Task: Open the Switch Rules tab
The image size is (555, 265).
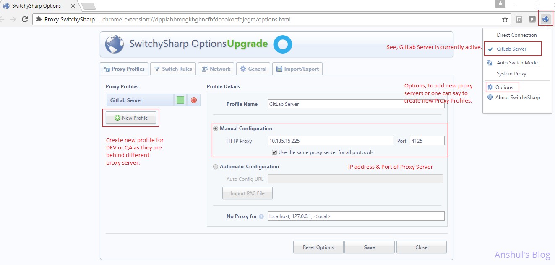Action: [173, 69]
